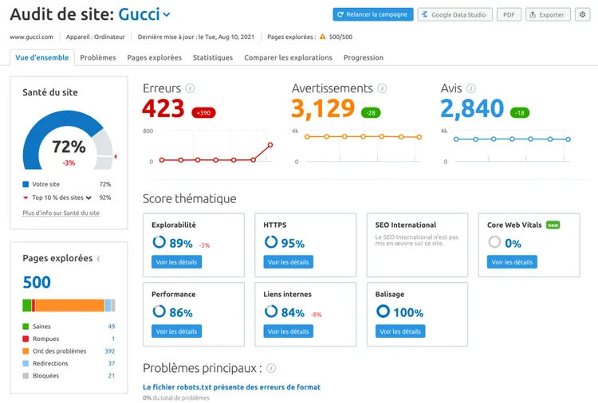Screen dimensions: 598x403
Task: View Core Web Vitals details
Action: pos(512,262)
